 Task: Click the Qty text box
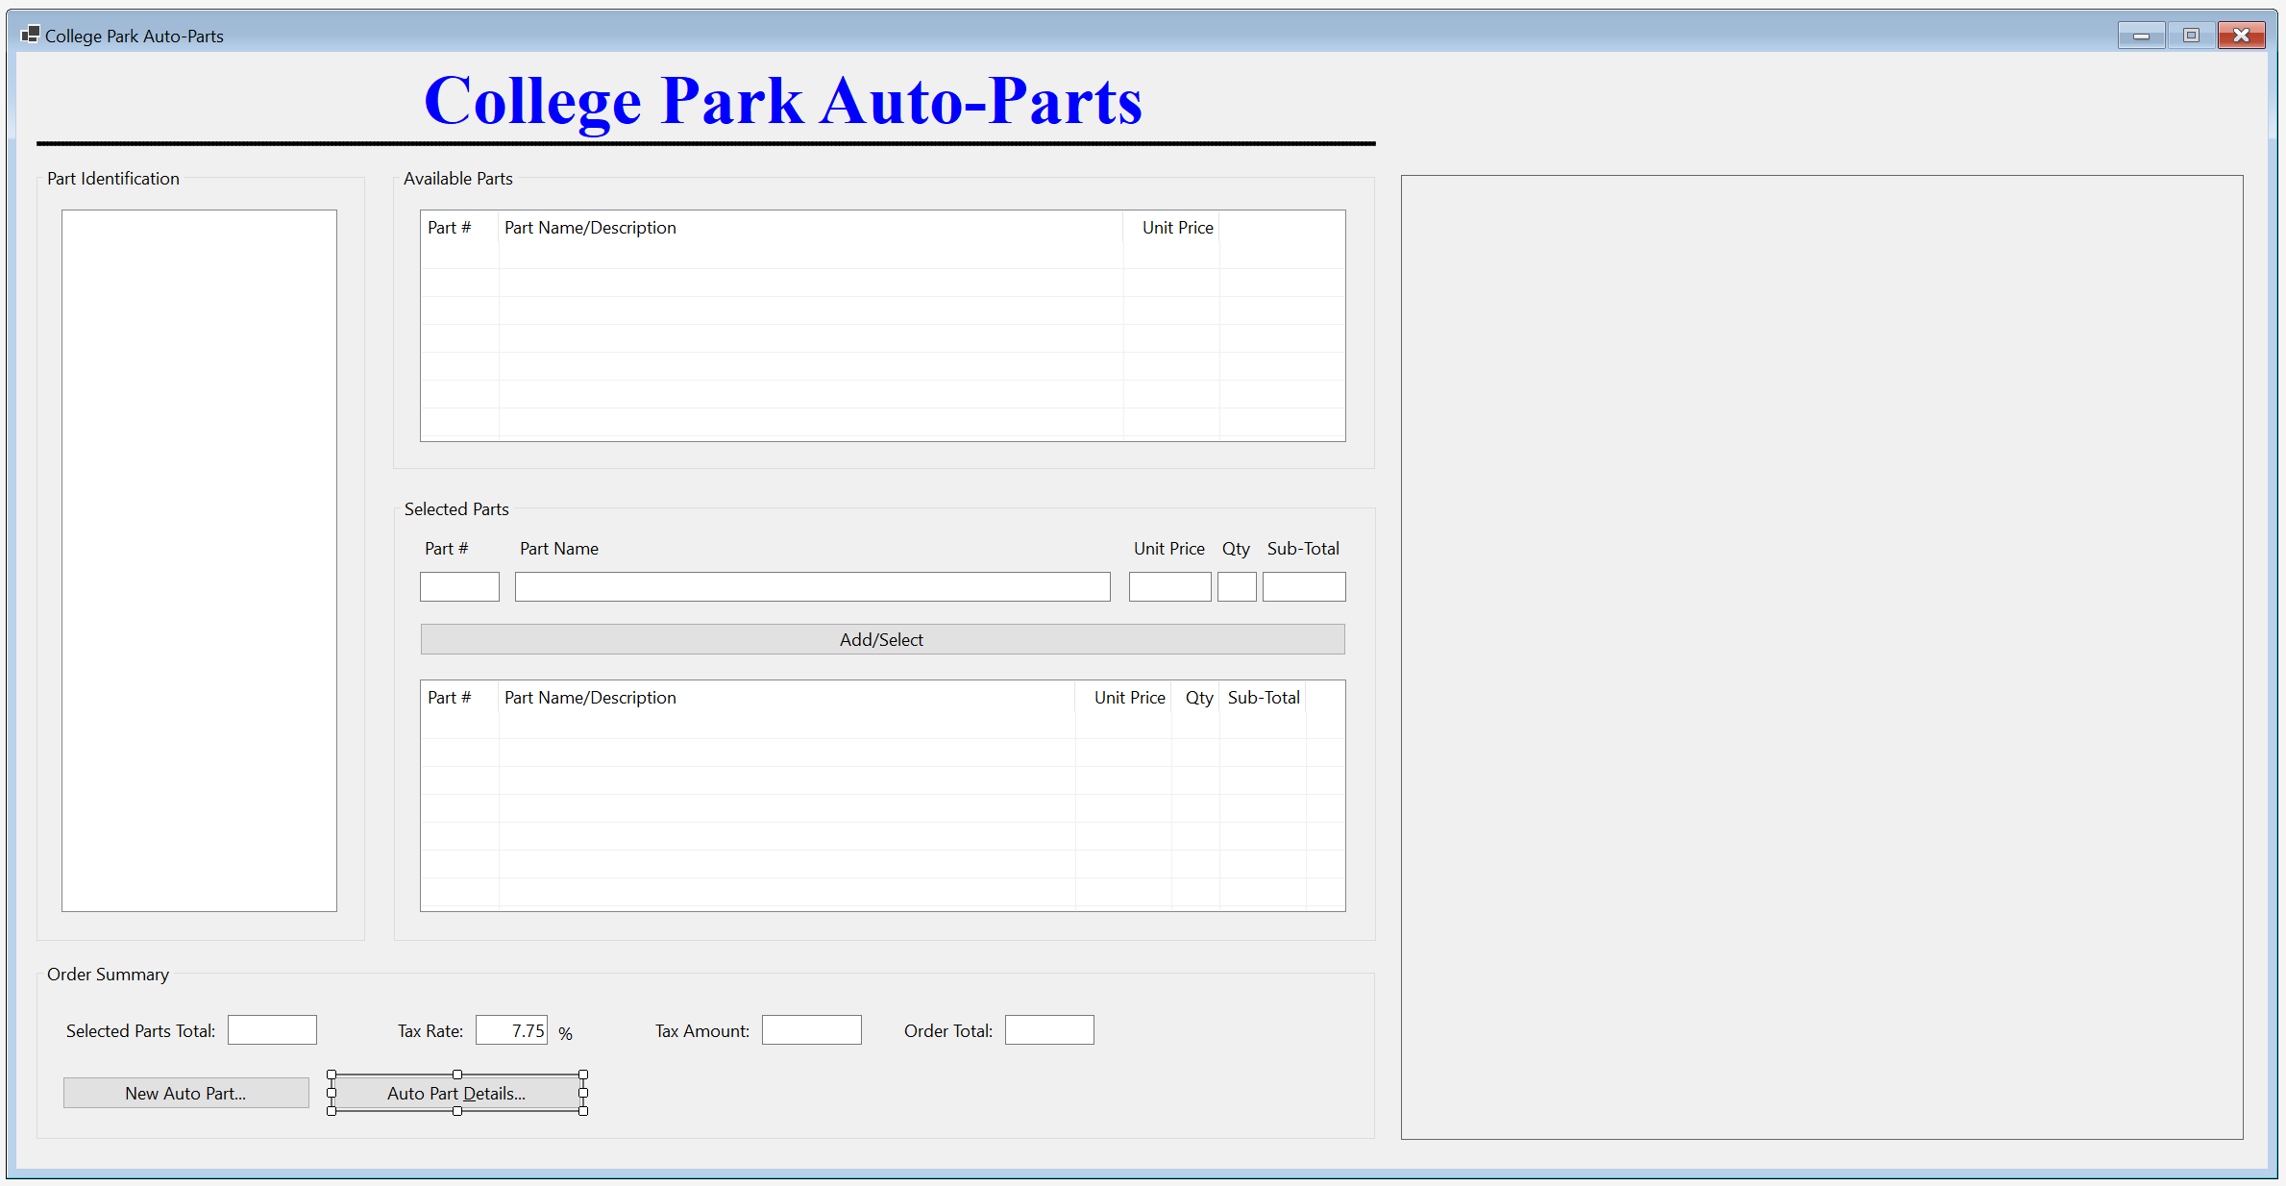coord(1237,586)
